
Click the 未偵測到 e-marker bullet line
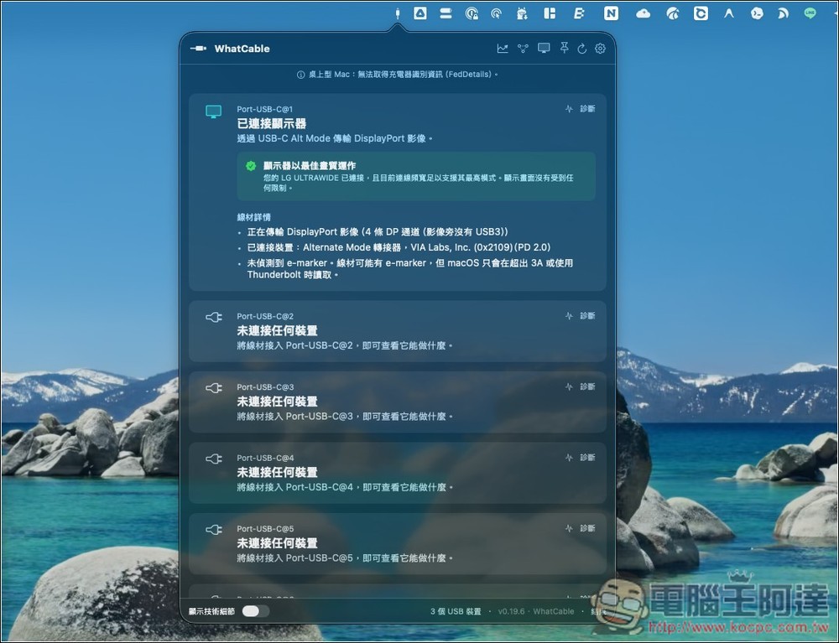pos(410,269)
